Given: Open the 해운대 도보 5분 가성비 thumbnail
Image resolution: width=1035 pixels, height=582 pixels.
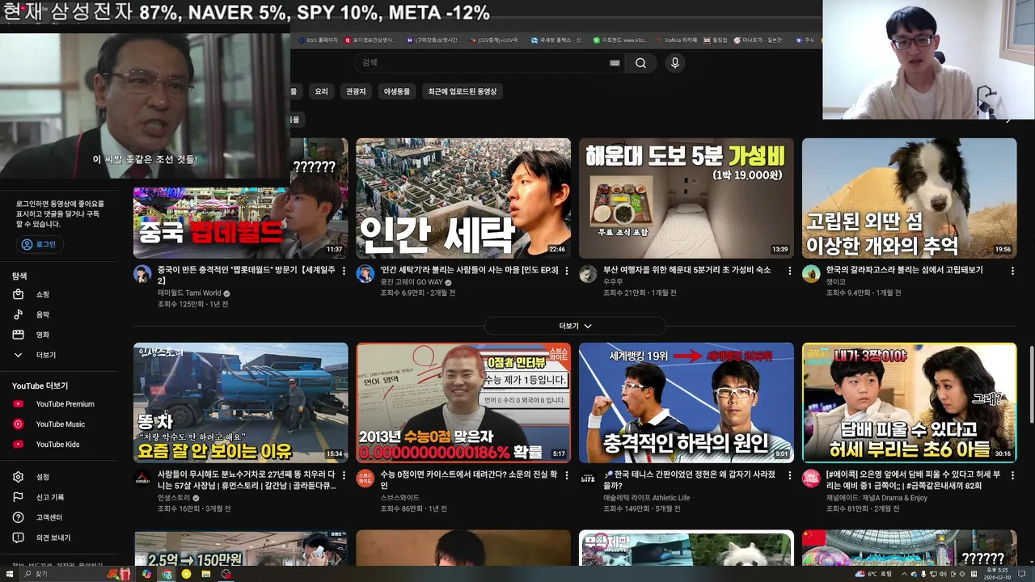Looking at the screenshot, I should [x=686, y=198].
